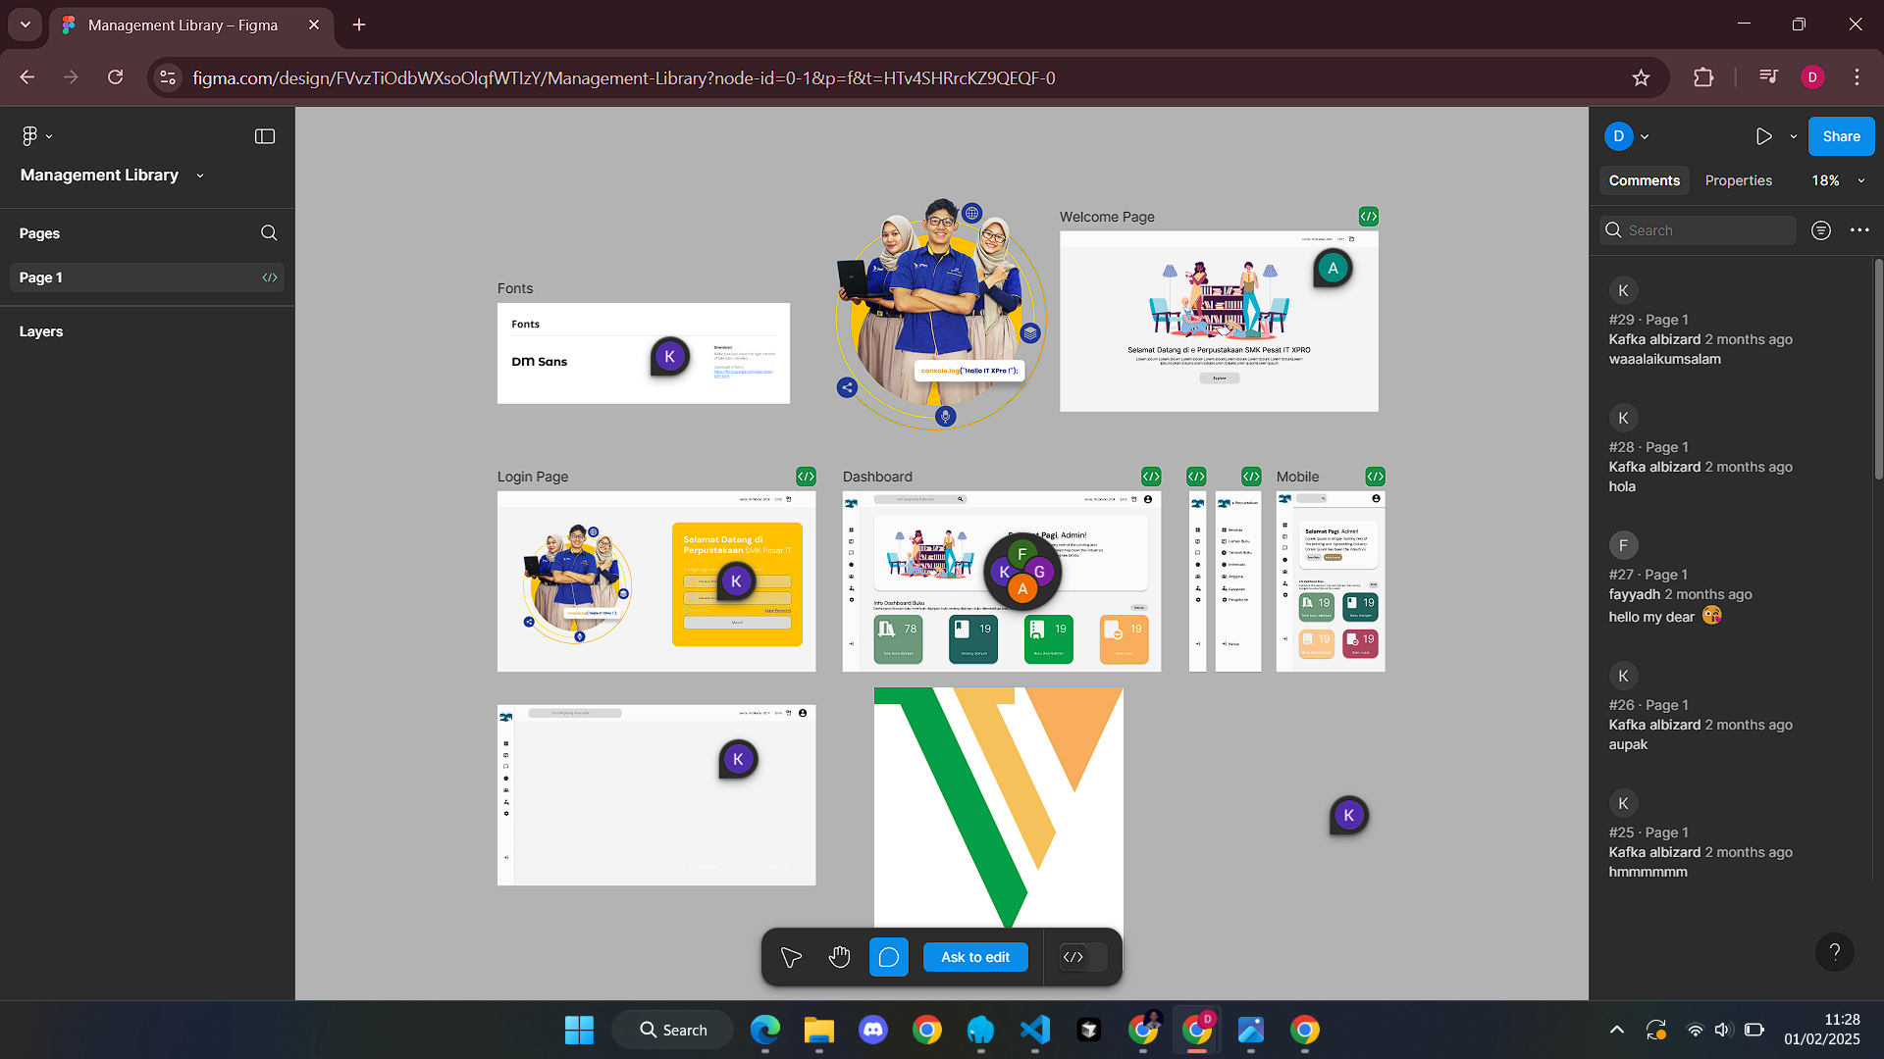This screenshot has width=1884, height=1059.
Task: Toggle Dev Mode switch in bottom toolbar
Action: pyautogui.click(x=1083, y=957)
